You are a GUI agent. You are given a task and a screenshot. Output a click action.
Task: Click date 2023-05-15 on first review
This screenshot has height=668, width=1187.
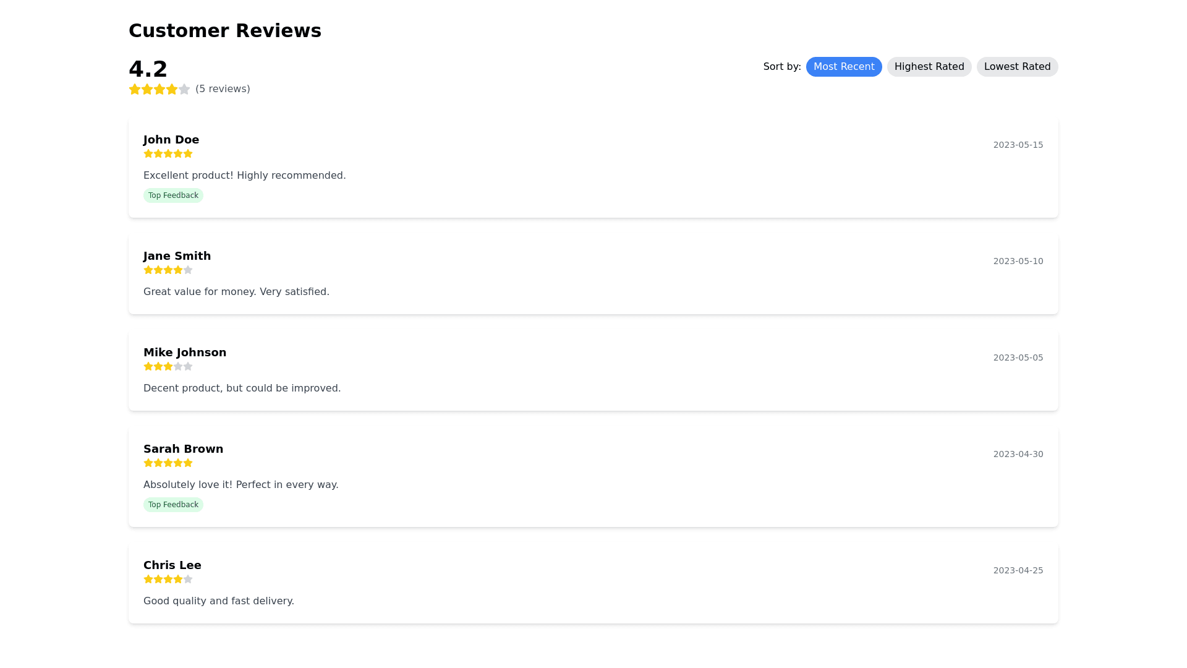[x=1018, y=145]
